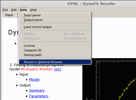Image resolution: width=136 pixels, height=100 pixels.
Task: Choose Output panel from View menu
Action: click(55, 20)
